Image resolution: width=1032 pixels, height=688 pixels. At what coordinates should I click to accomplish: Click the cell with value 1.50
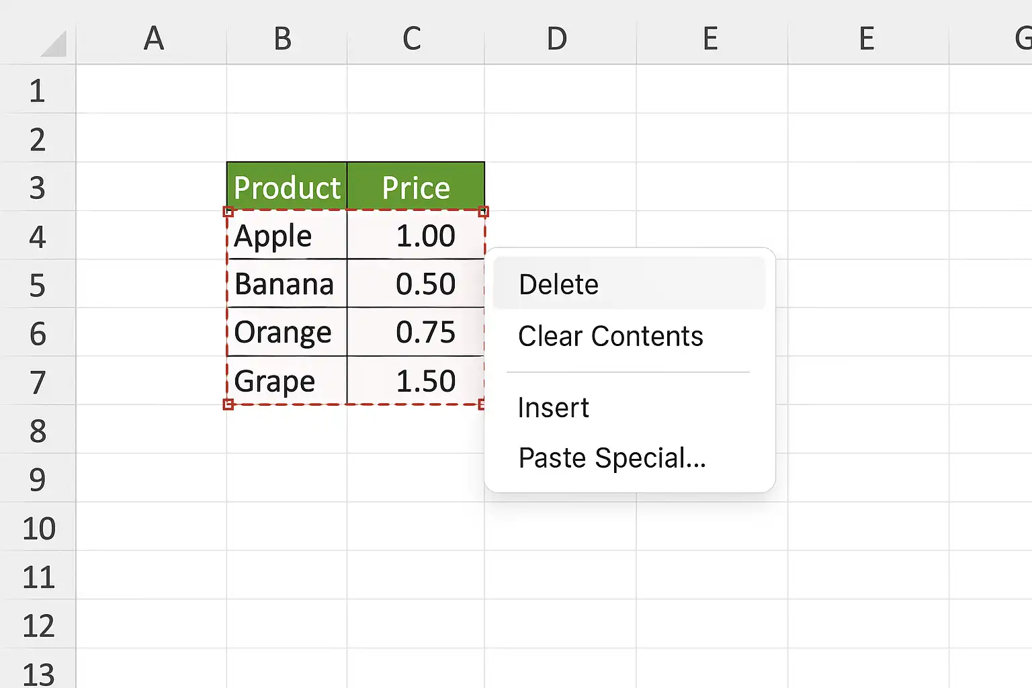(416, 380)
